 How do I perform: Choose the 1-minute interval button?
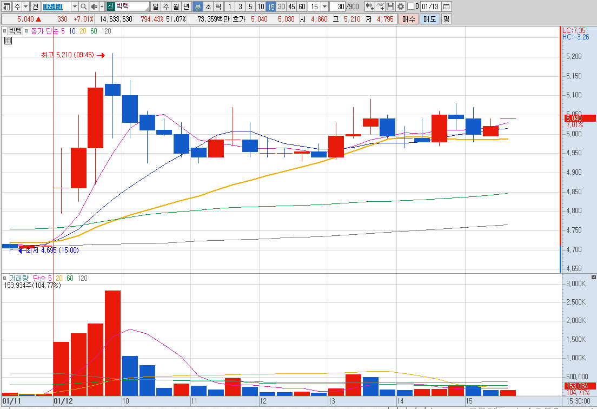coord(230,6)
